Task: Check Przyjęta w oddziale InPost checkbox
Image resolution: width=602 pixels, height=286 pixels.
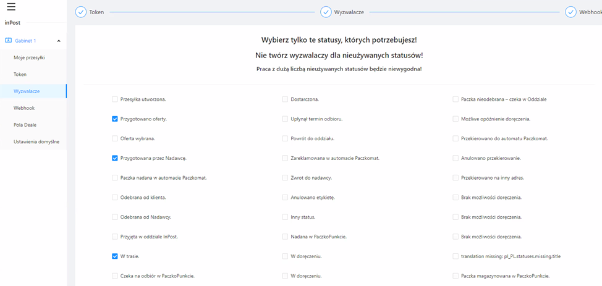Action: coord(114,237)
